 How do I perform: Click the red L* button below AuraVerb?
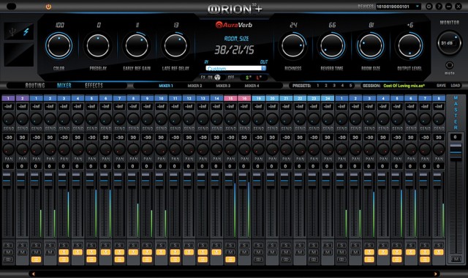[258, 78]
